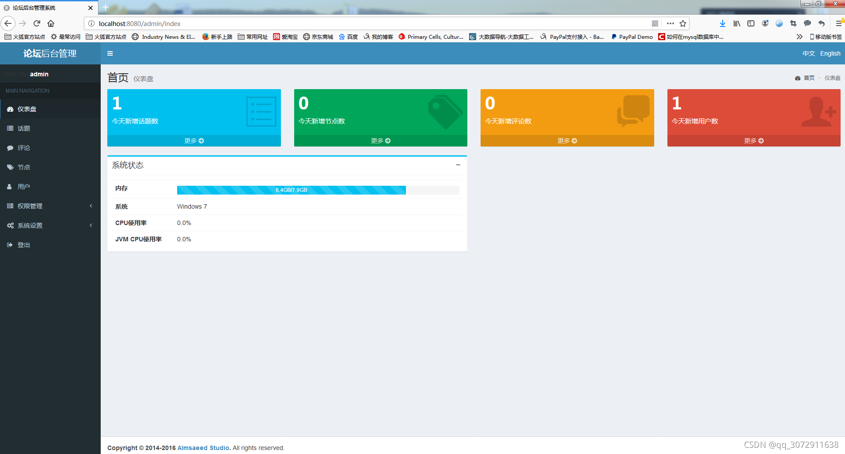Switch language to English

pyautogui.click(x=830, y=53)
